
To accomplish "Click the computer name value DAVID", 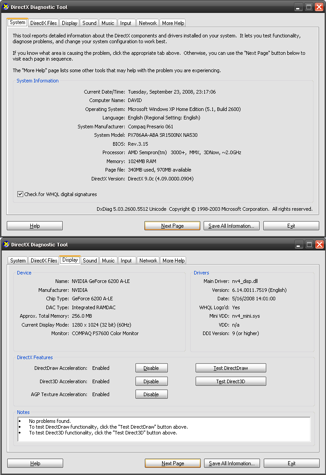I will click(x=134, y=100).
